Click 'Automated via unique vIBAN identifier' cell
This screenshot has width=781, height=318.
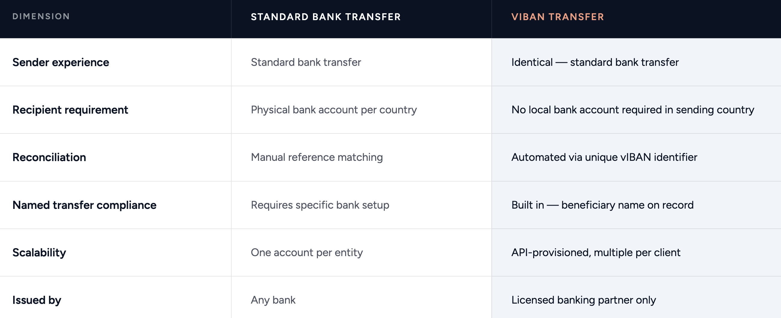tap(604, 157)
